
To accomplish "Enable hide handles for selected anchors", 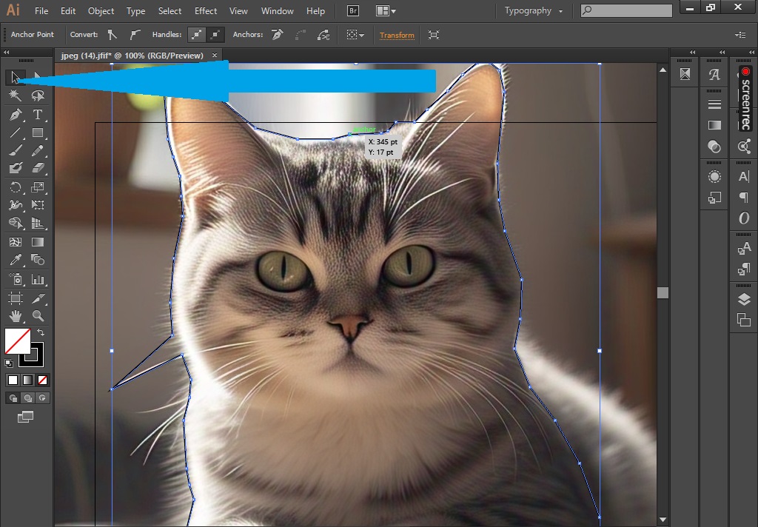I will [215, 35].
